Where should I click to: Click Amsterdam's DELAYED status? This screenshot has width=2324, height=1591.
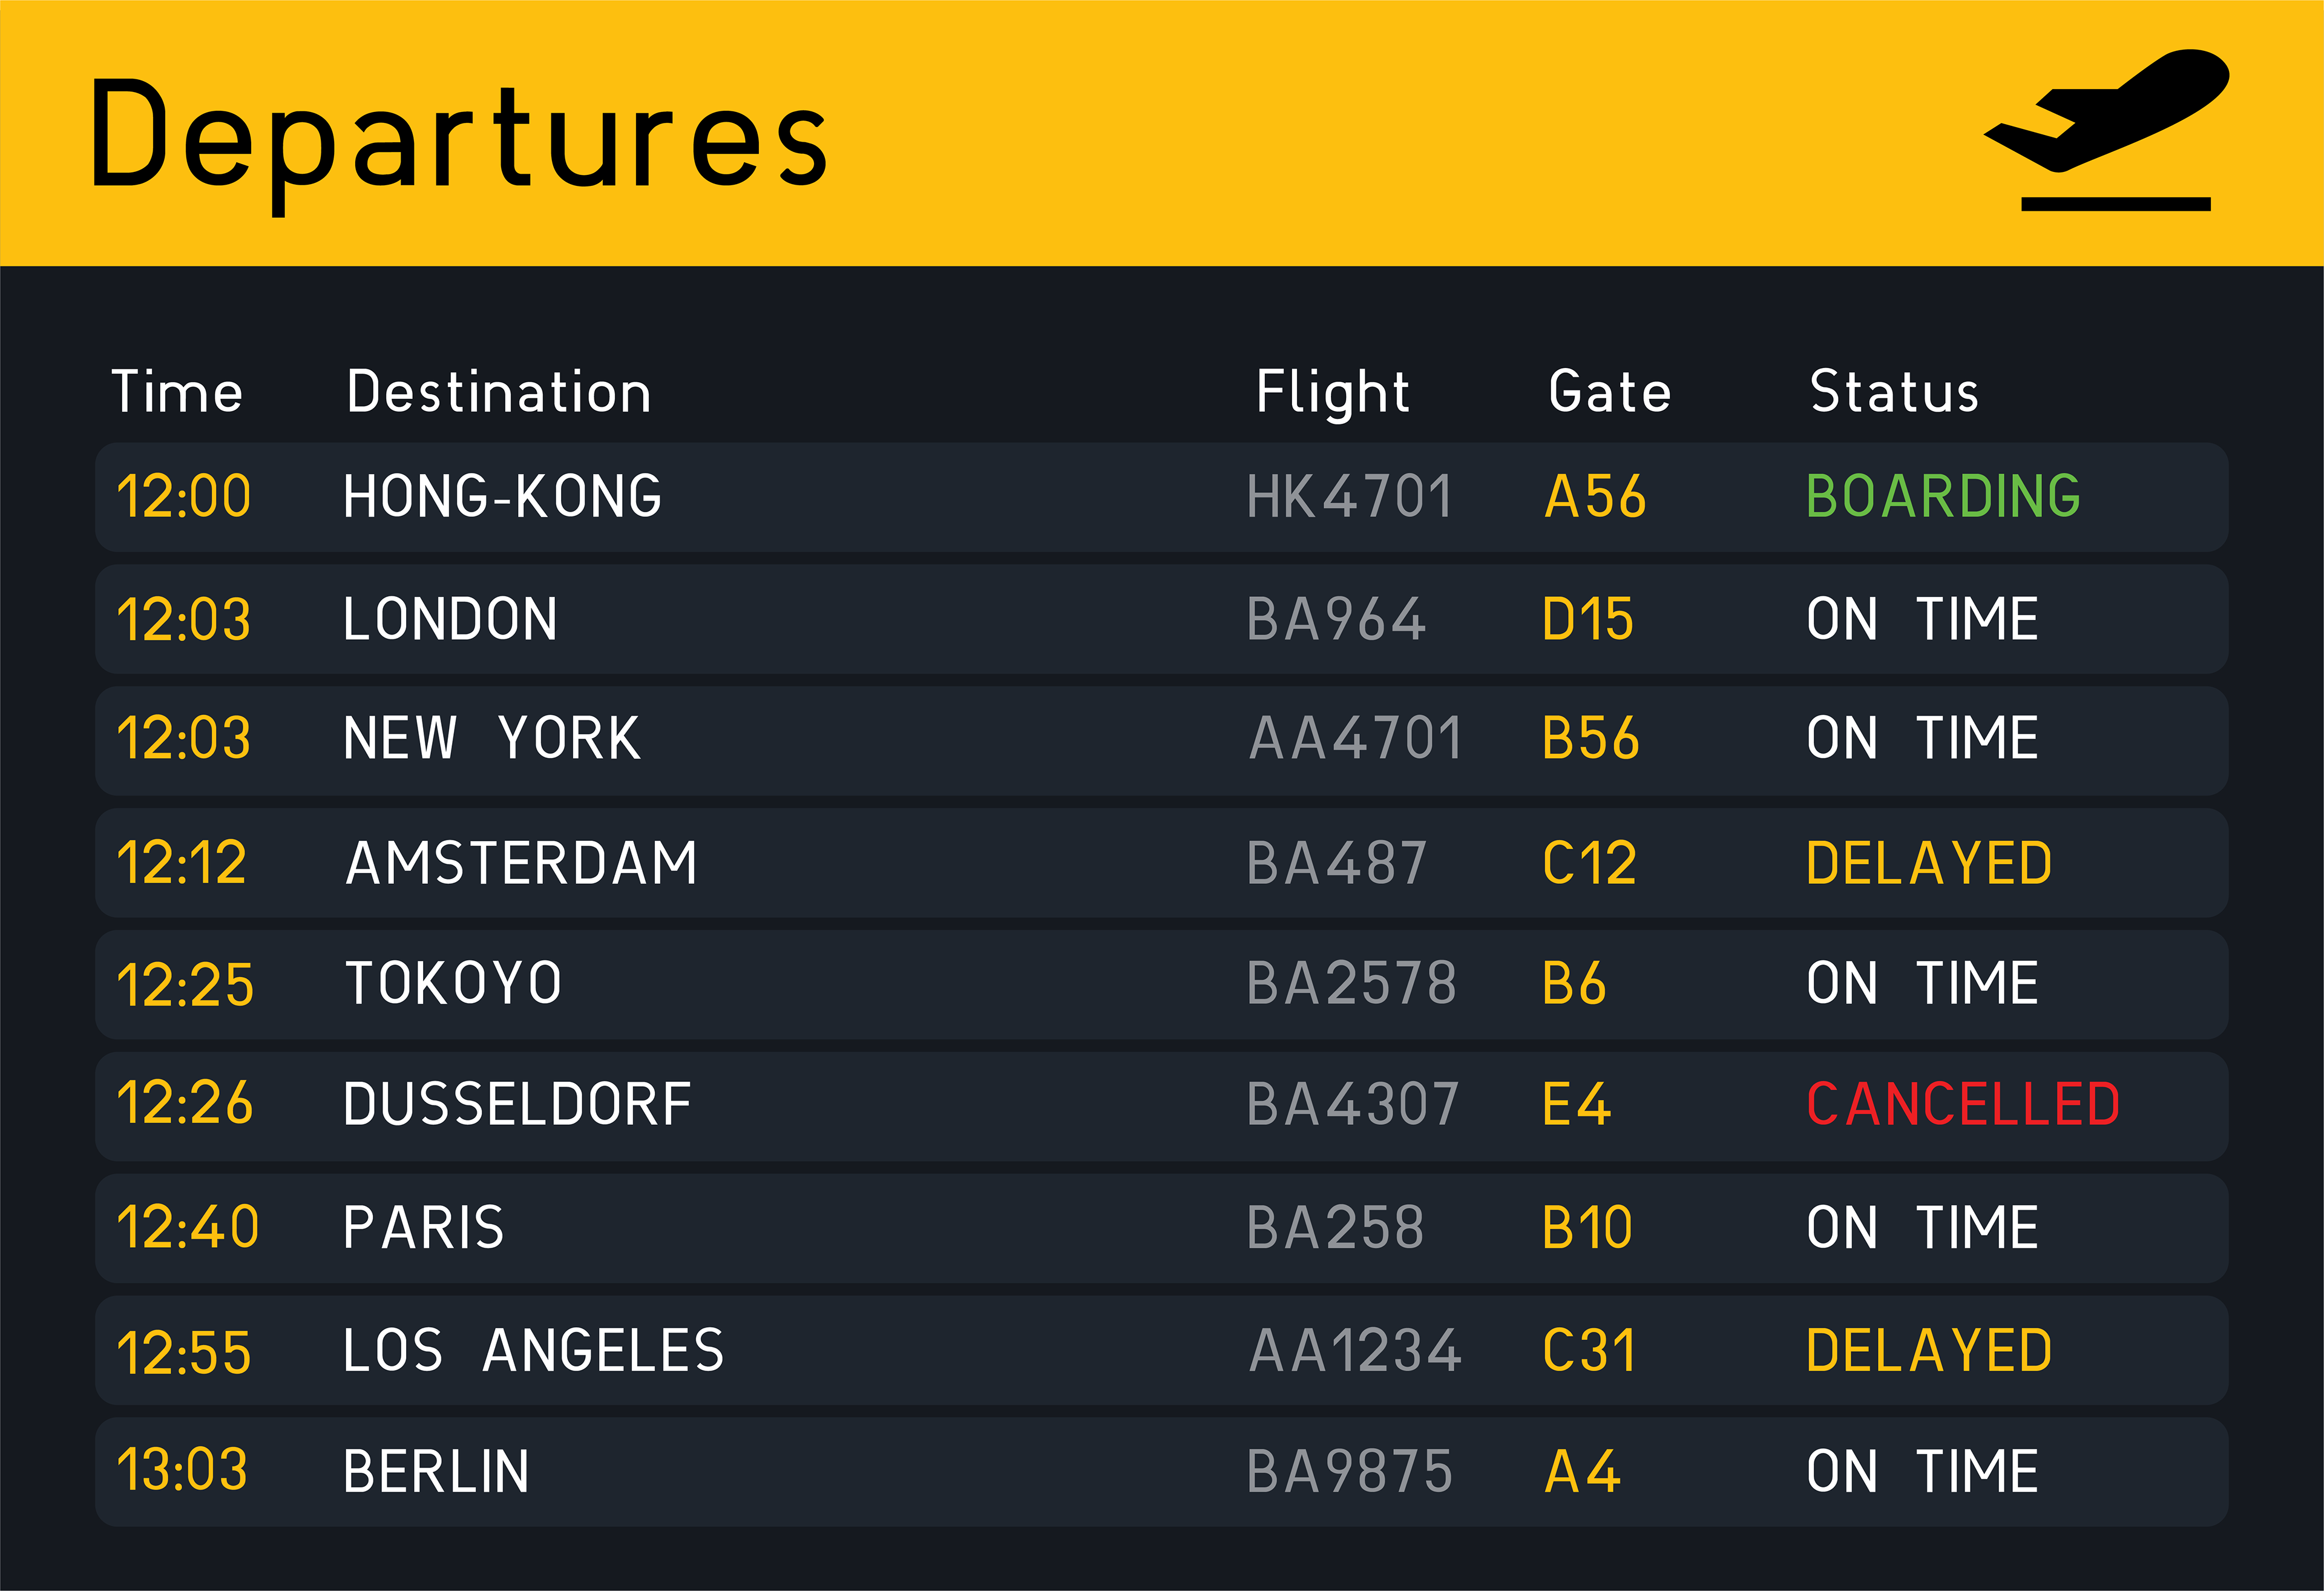pyautogui.click(x=1929, y=863)
